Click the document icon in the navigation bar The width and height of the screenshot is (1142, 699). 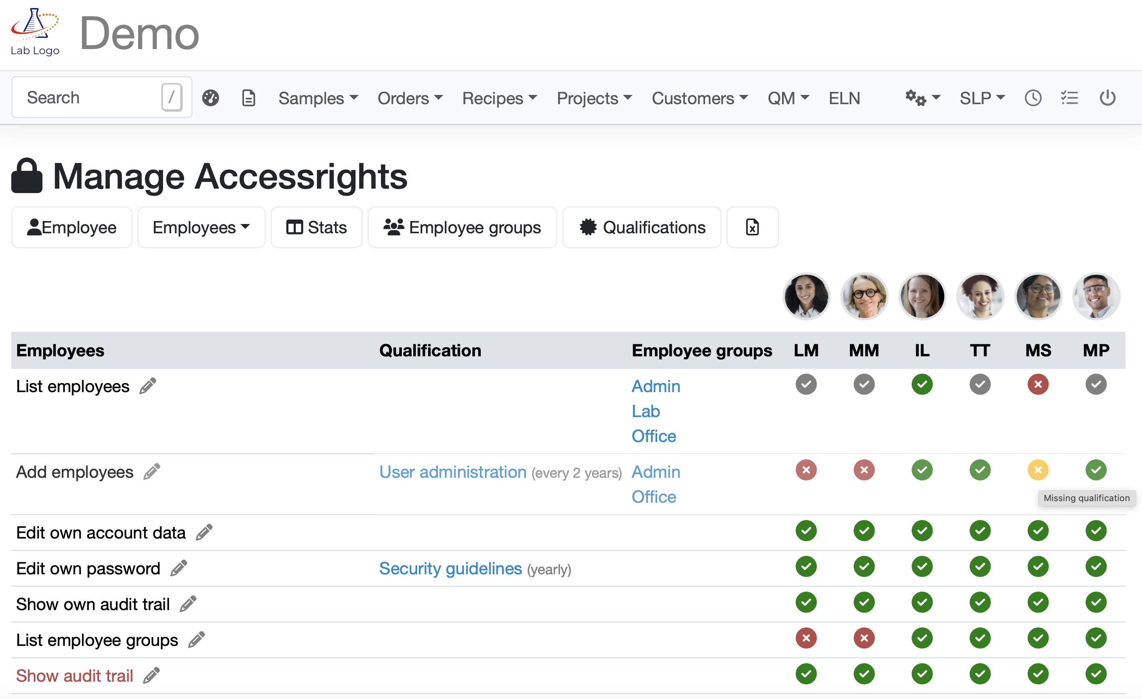point(249,98)
